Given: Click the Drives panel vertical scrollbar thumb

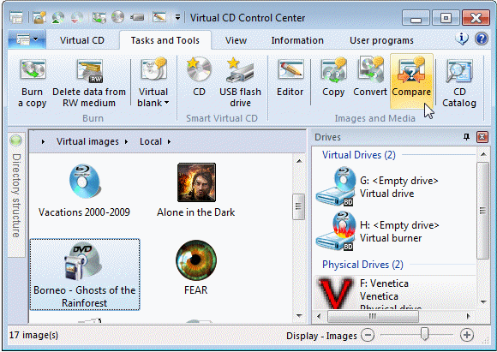Looking at the screenshot, I should click(482, 211).
